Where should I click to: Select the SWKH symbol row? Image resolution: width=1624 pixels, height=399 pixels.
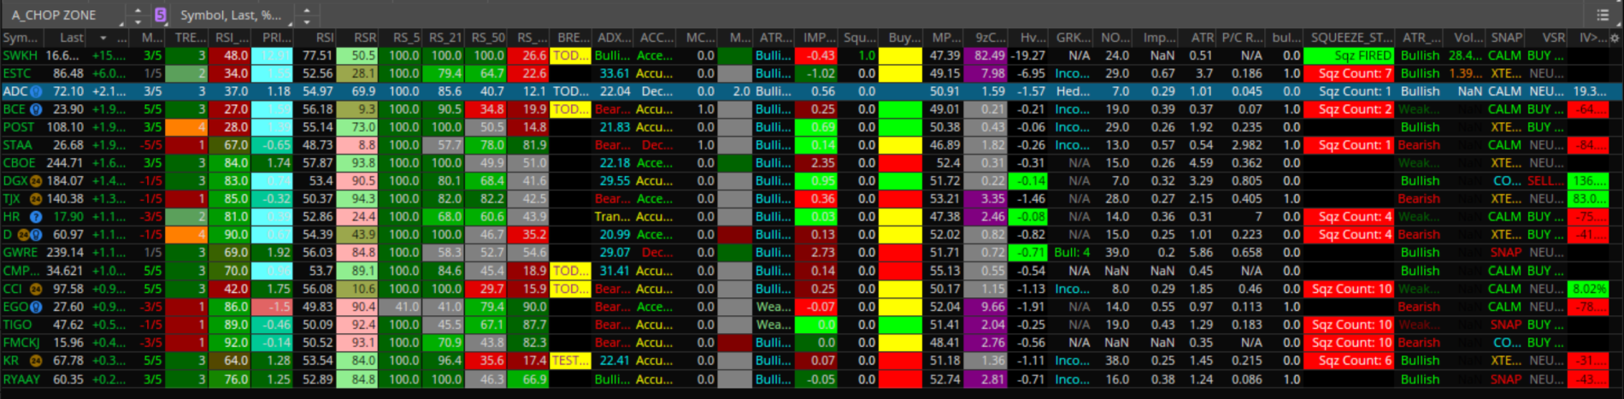click(x=20, y=56)
